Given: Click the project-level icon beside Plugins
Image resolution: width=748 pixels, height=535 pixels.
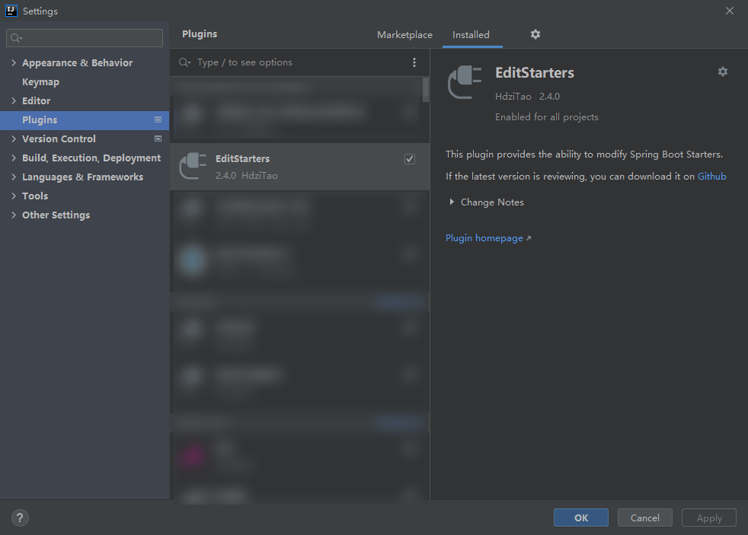Looking at the screenshot, I should [x=158, y=119].
